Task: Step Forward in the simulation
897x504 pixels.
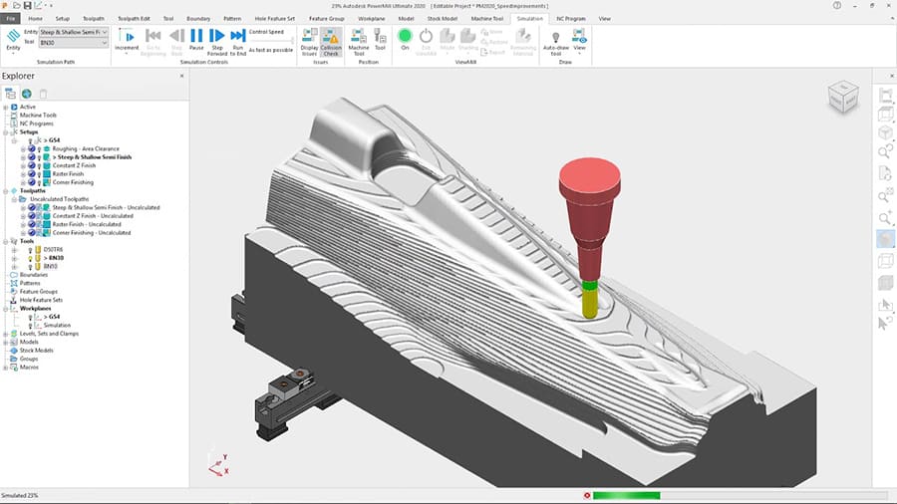Action: (x=217, y=41)
